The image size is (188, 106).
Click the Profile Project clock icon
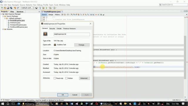click(54, 8)
